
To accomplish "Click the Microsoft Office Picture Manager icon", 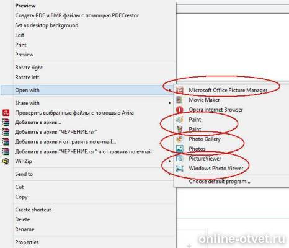I will [x=180, y=90].
